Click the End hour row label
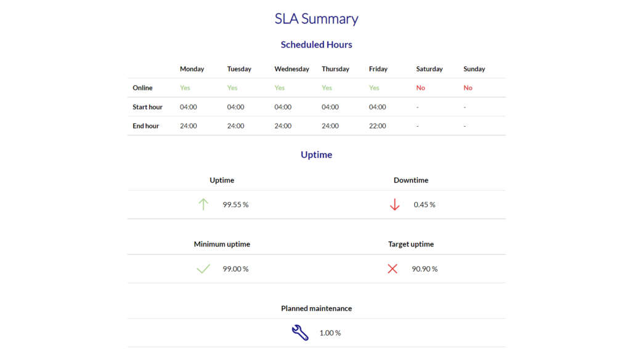The image size is (631, 354). click(x=145, y=126)
